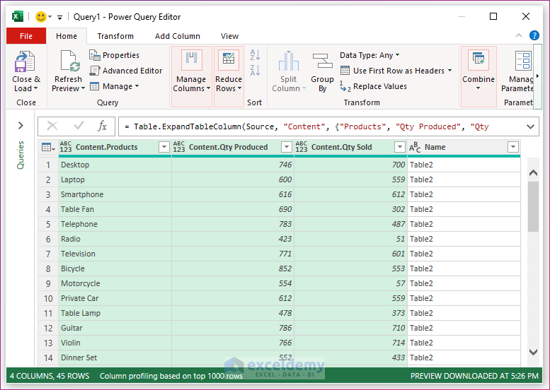Expand the Queries pane
550x390 pixels.
(x=21, y=126)
